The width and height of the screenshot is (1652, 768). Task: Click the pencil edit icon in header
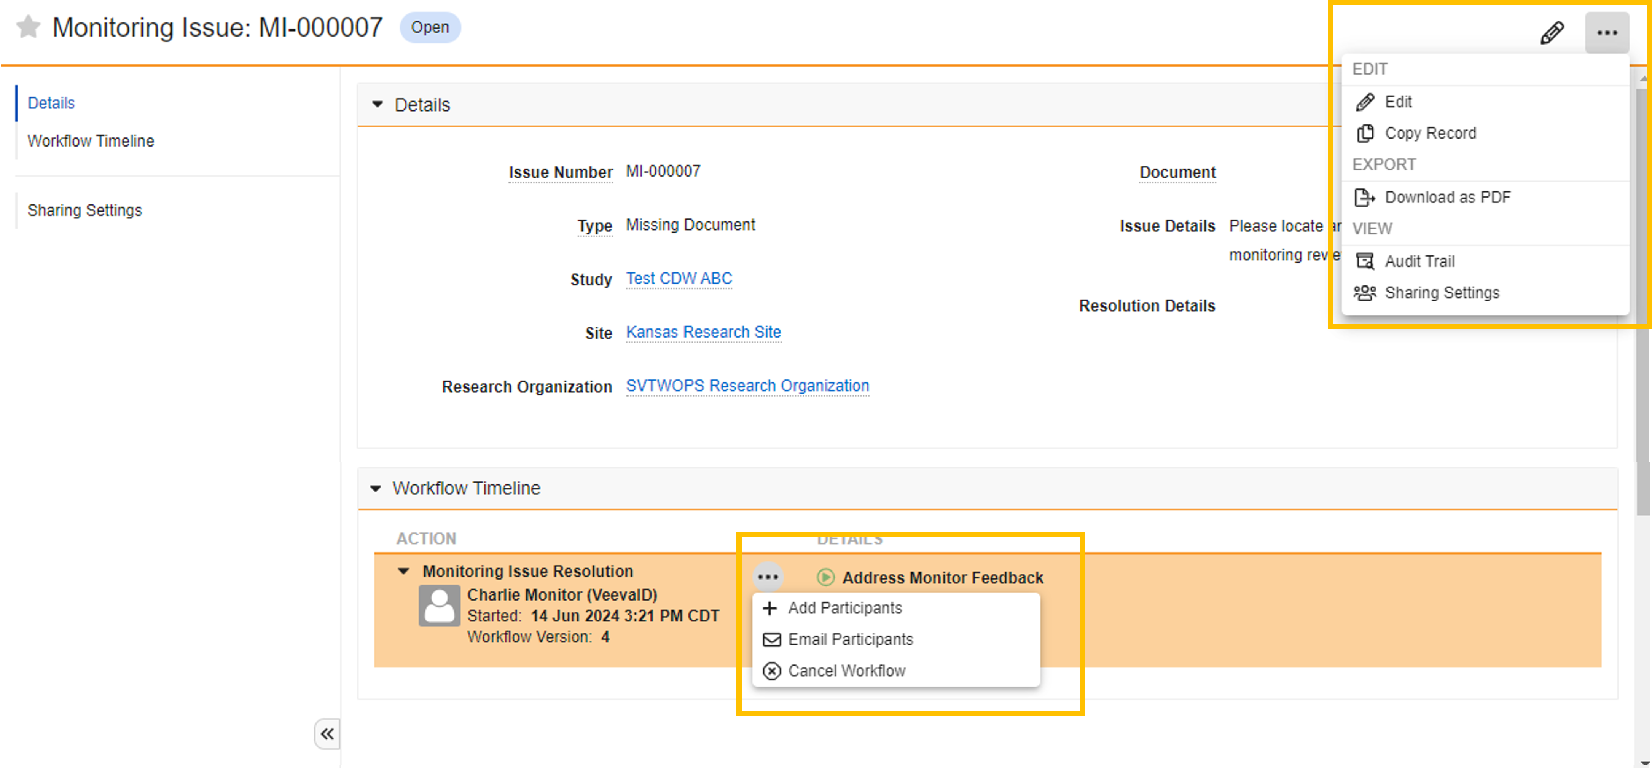[1552, 32]
